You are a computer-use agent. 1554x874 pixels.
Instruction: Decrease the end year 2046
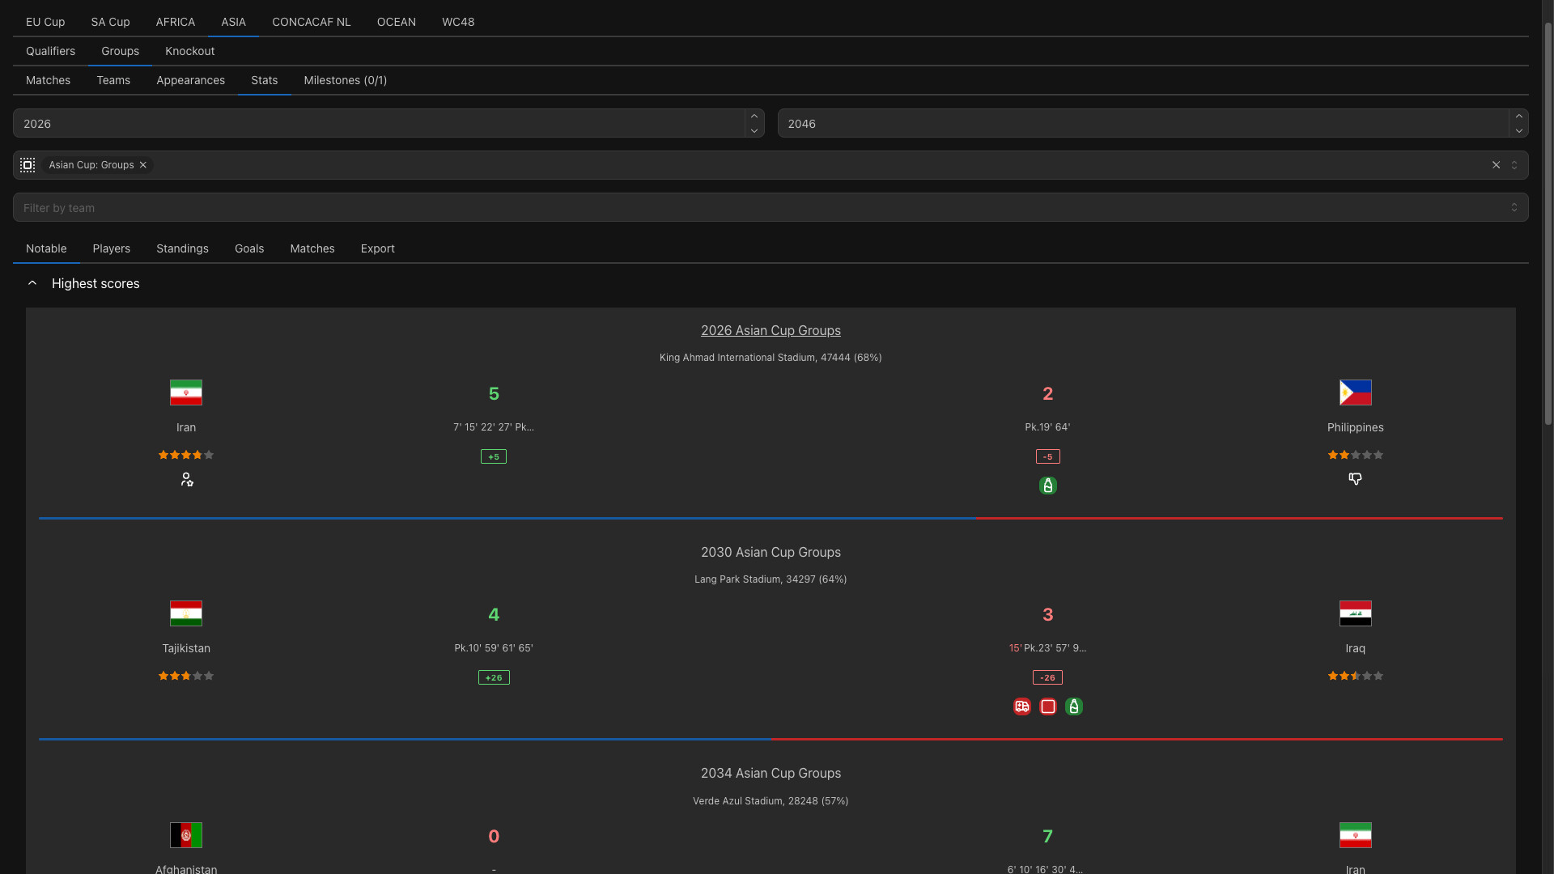coord(1518,130)
